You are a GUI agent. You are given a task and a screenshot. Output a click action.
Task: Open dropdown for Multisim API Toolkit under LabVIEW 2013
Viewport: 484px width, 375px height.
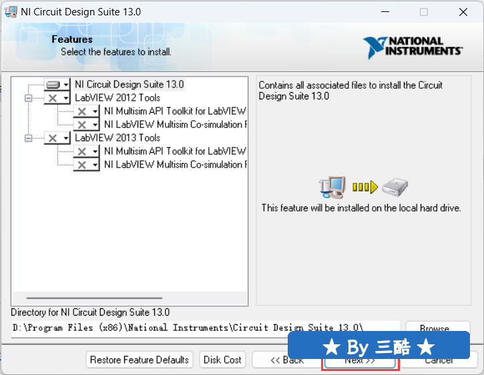pos(86,151)
